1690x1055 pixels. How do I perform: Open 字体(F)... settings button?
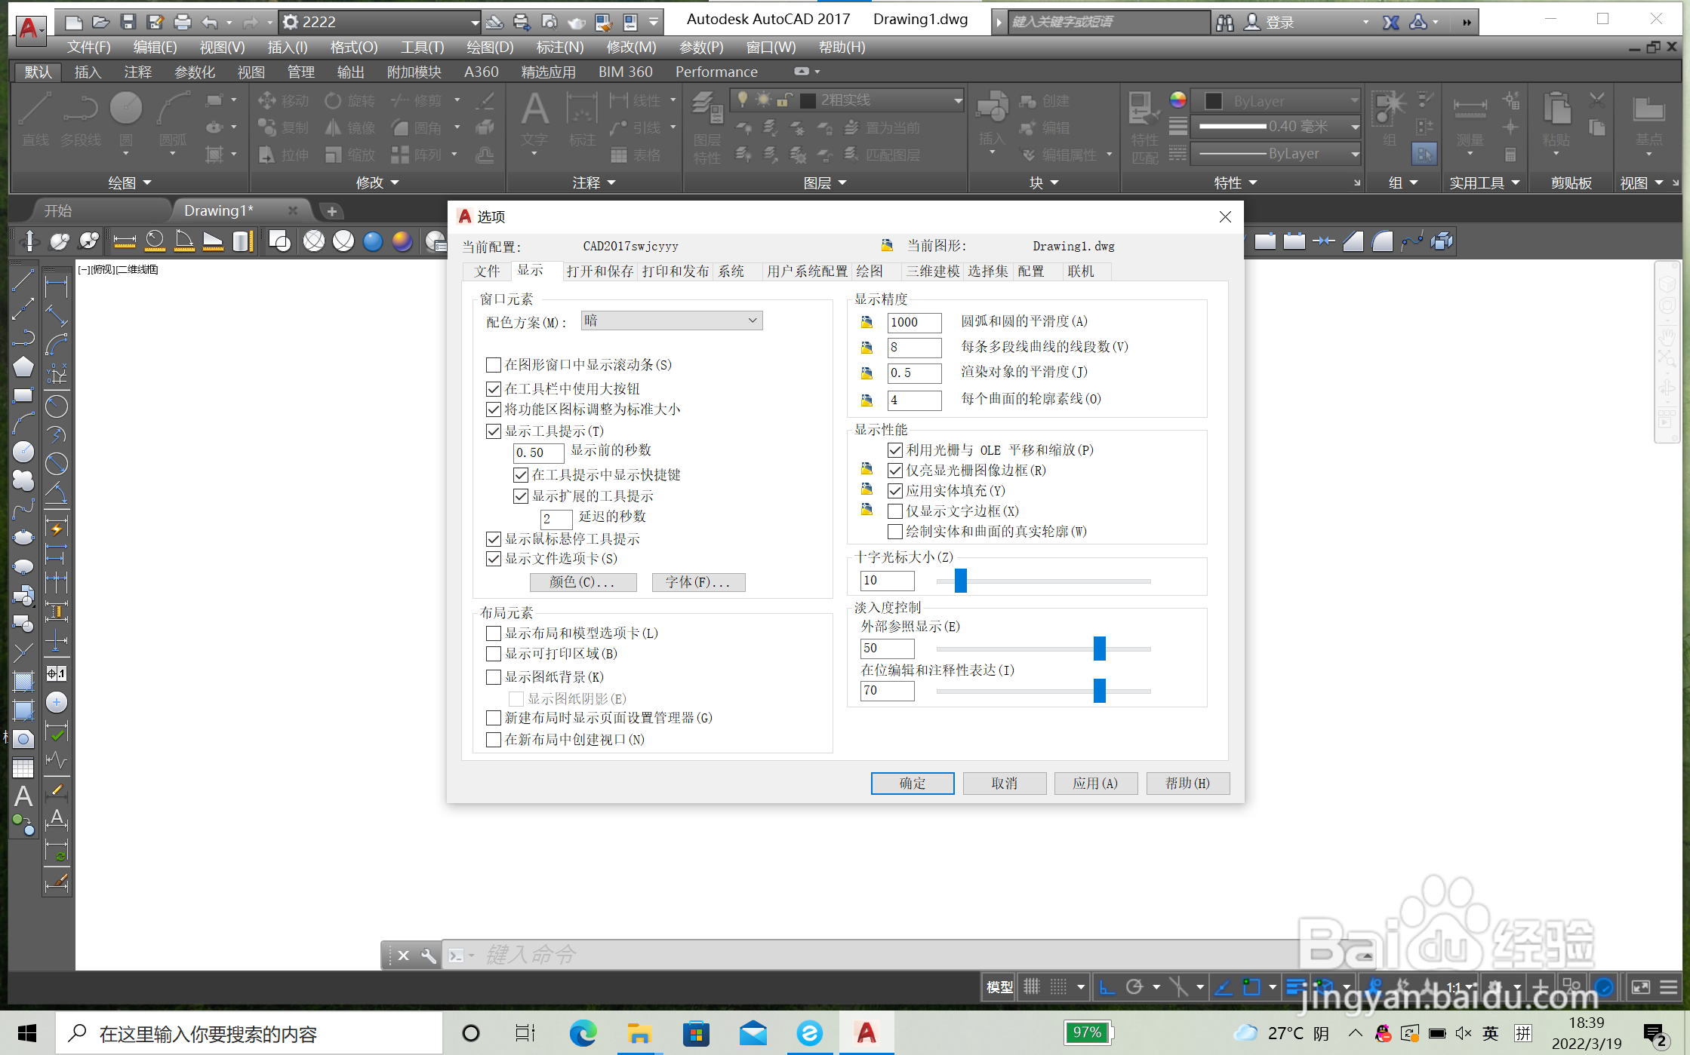point(698,582)
